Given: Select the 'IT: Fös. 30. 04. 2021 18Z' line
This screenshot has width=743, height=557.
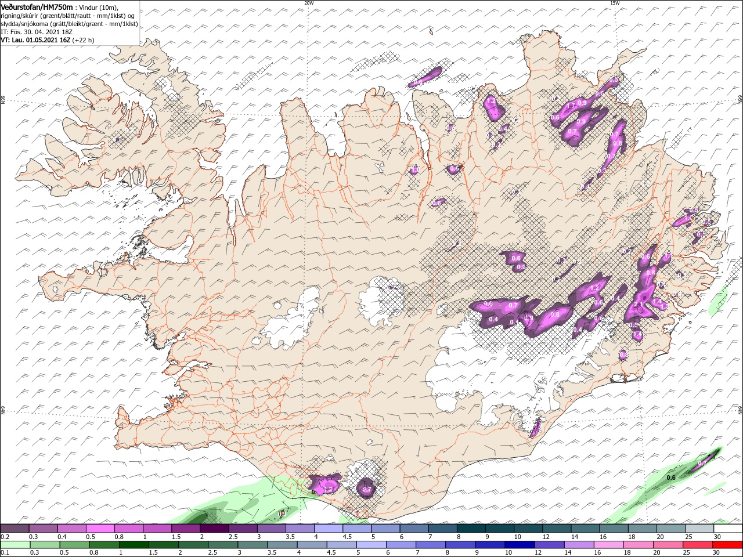Looking at the screenshot, I should click(37, 32).
